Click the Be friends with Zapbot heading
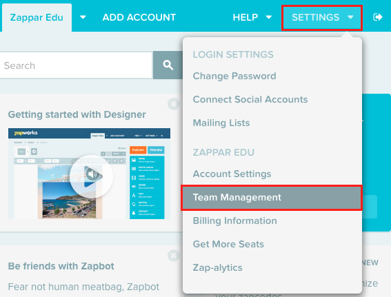 pyautogui.click(x=61, y=266)
